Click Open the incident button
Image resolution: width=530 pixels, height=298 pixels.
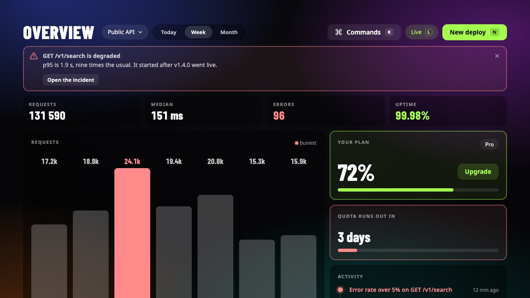pos(71,80)
